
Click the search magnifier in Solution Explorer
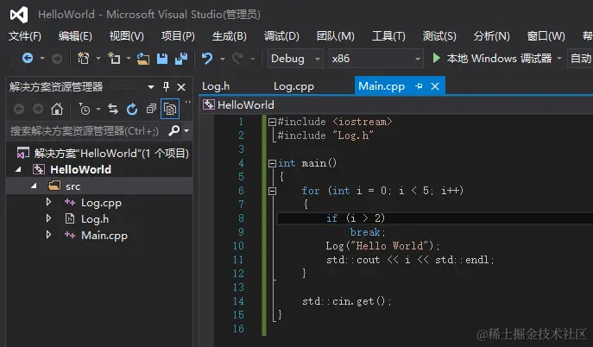click(x=174, y=130)
